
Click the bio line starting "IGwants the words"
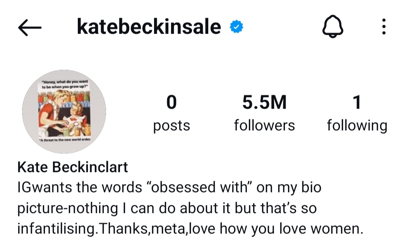tap(169, 188)
